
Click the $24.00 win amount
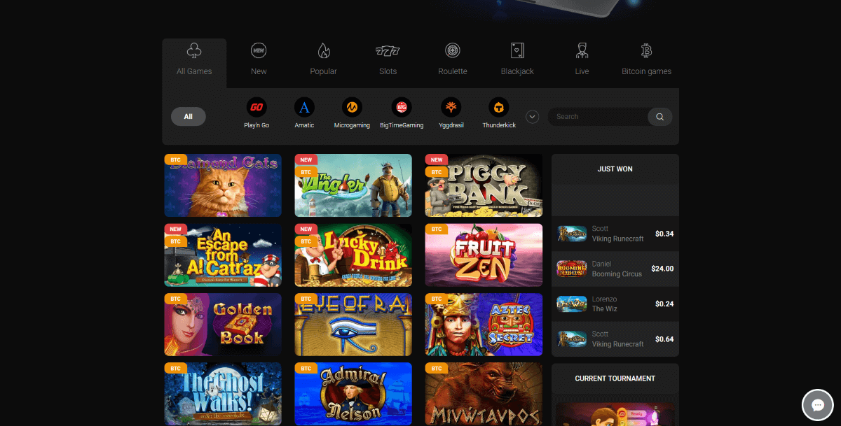pyautogui.click(x=662, y=269)
